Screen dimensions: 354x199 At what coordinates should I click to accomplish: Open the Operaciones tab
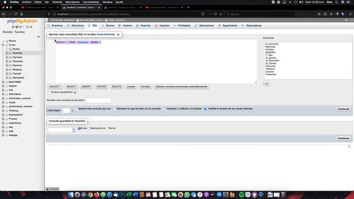coord(204,25)
